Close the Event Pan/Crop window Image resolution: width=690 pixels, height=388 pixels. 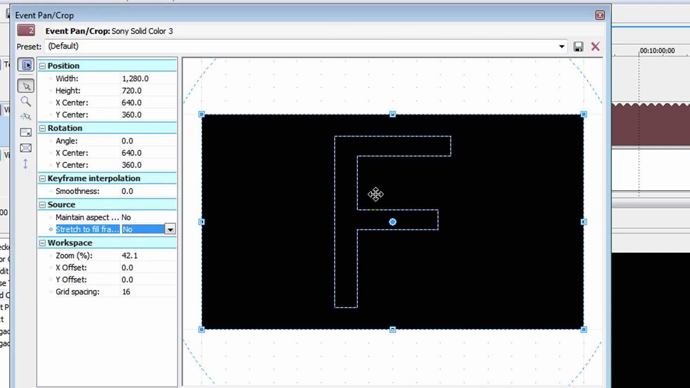[600, 15]
